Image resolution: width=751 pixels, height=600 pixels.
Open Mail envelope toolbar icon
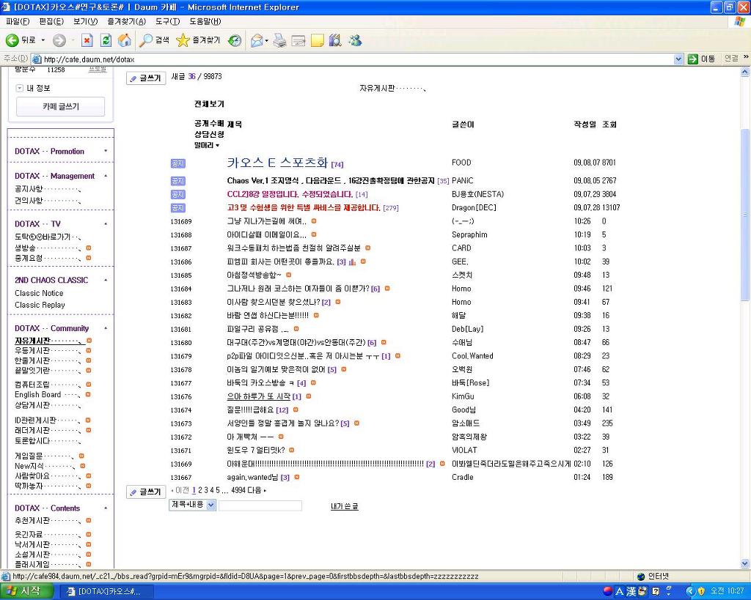pyautogui.click(x=257, y=41)
